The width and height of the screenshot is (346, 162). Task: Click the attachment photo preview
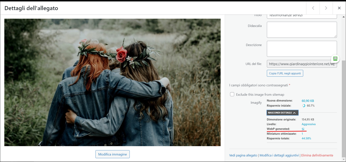[x=112, y=82]
